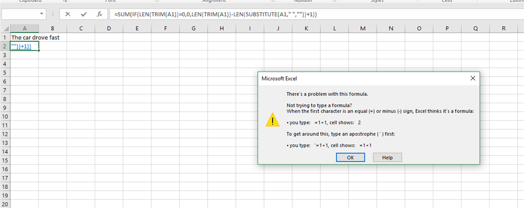Click the formula bar options dots handle

tap(53, 14)
